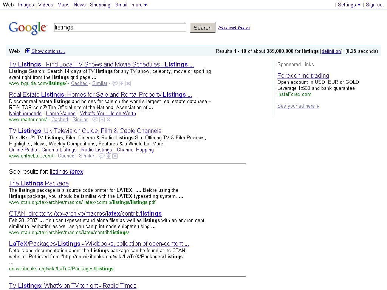Open the Cinema Listings sitelink
Image resolution: width=387 pixels, height=290 pixels.
coord(59,150)
